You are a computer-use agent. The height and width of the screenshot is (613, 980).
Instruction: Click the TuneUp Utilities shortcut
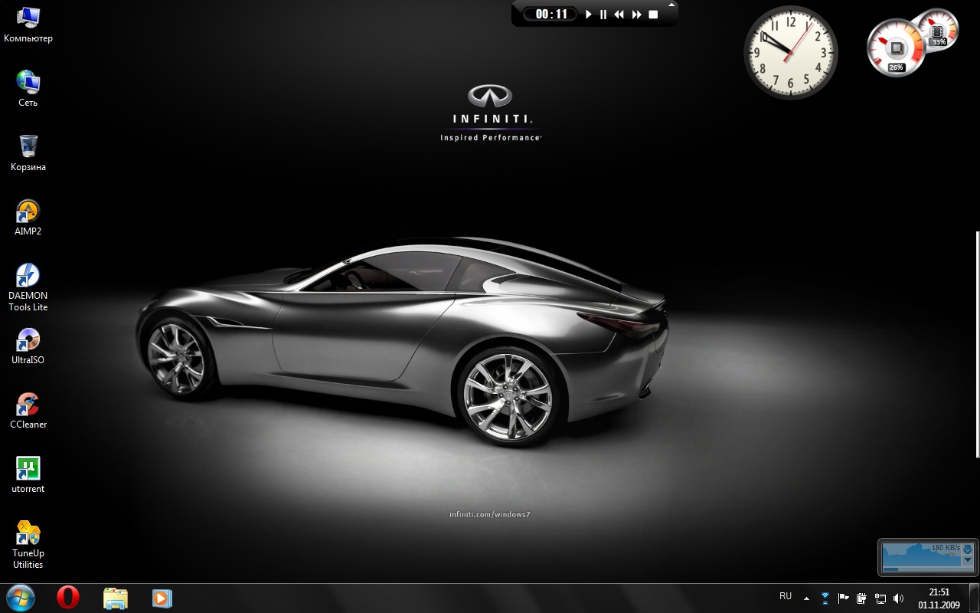coord(28,533)
